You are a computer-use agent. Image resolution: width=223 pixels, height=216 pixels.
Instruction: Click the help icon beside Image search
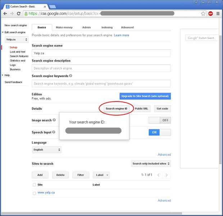54,120
